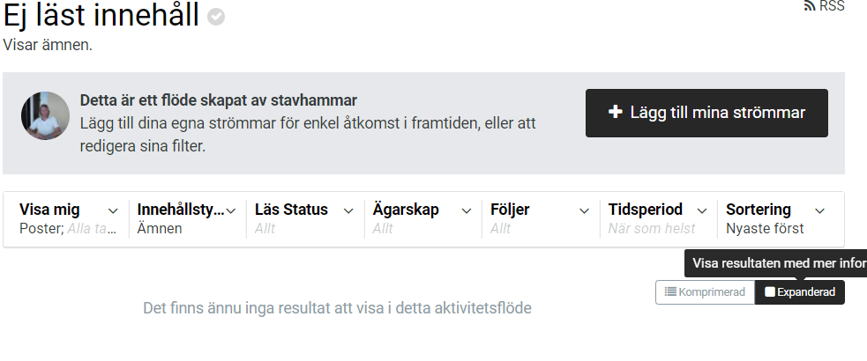Expand the Ägarskap filter menu
The height and width of the screenshot is (361, 867).
[x=422, y=218]
